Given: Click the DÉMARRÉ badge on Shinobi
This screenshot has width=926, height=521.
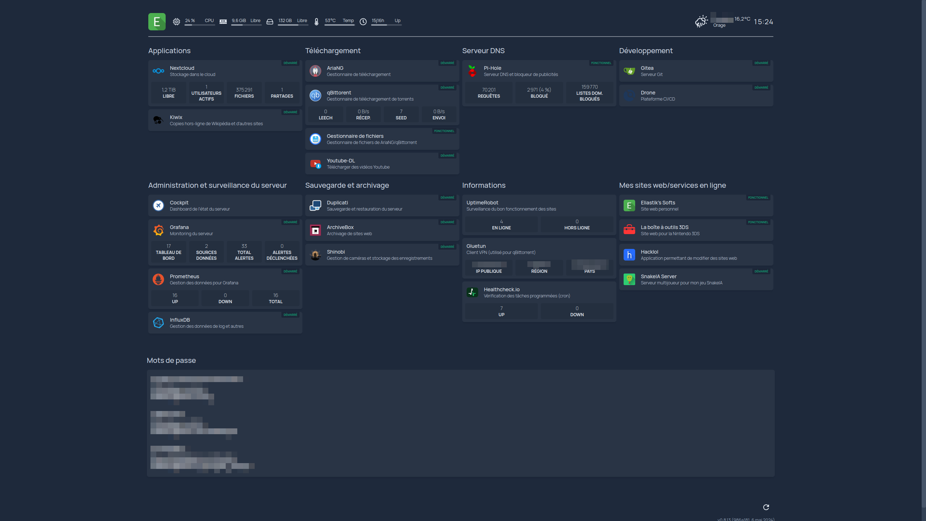Looking at the screenshot, I should tap(447, 247).
